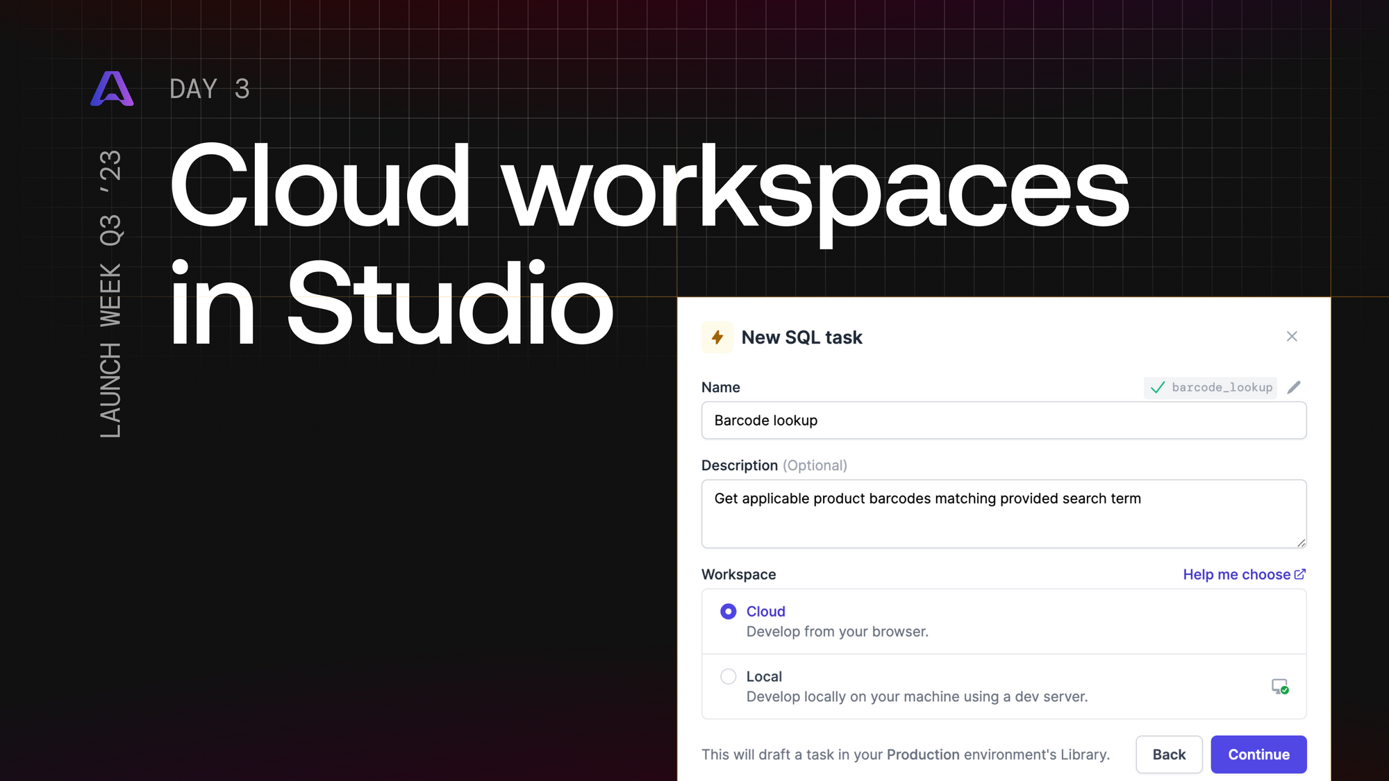The image size is (1389, 781).
Task: Click the 'New SQL task' dialog title
Action: click(801, 337)
